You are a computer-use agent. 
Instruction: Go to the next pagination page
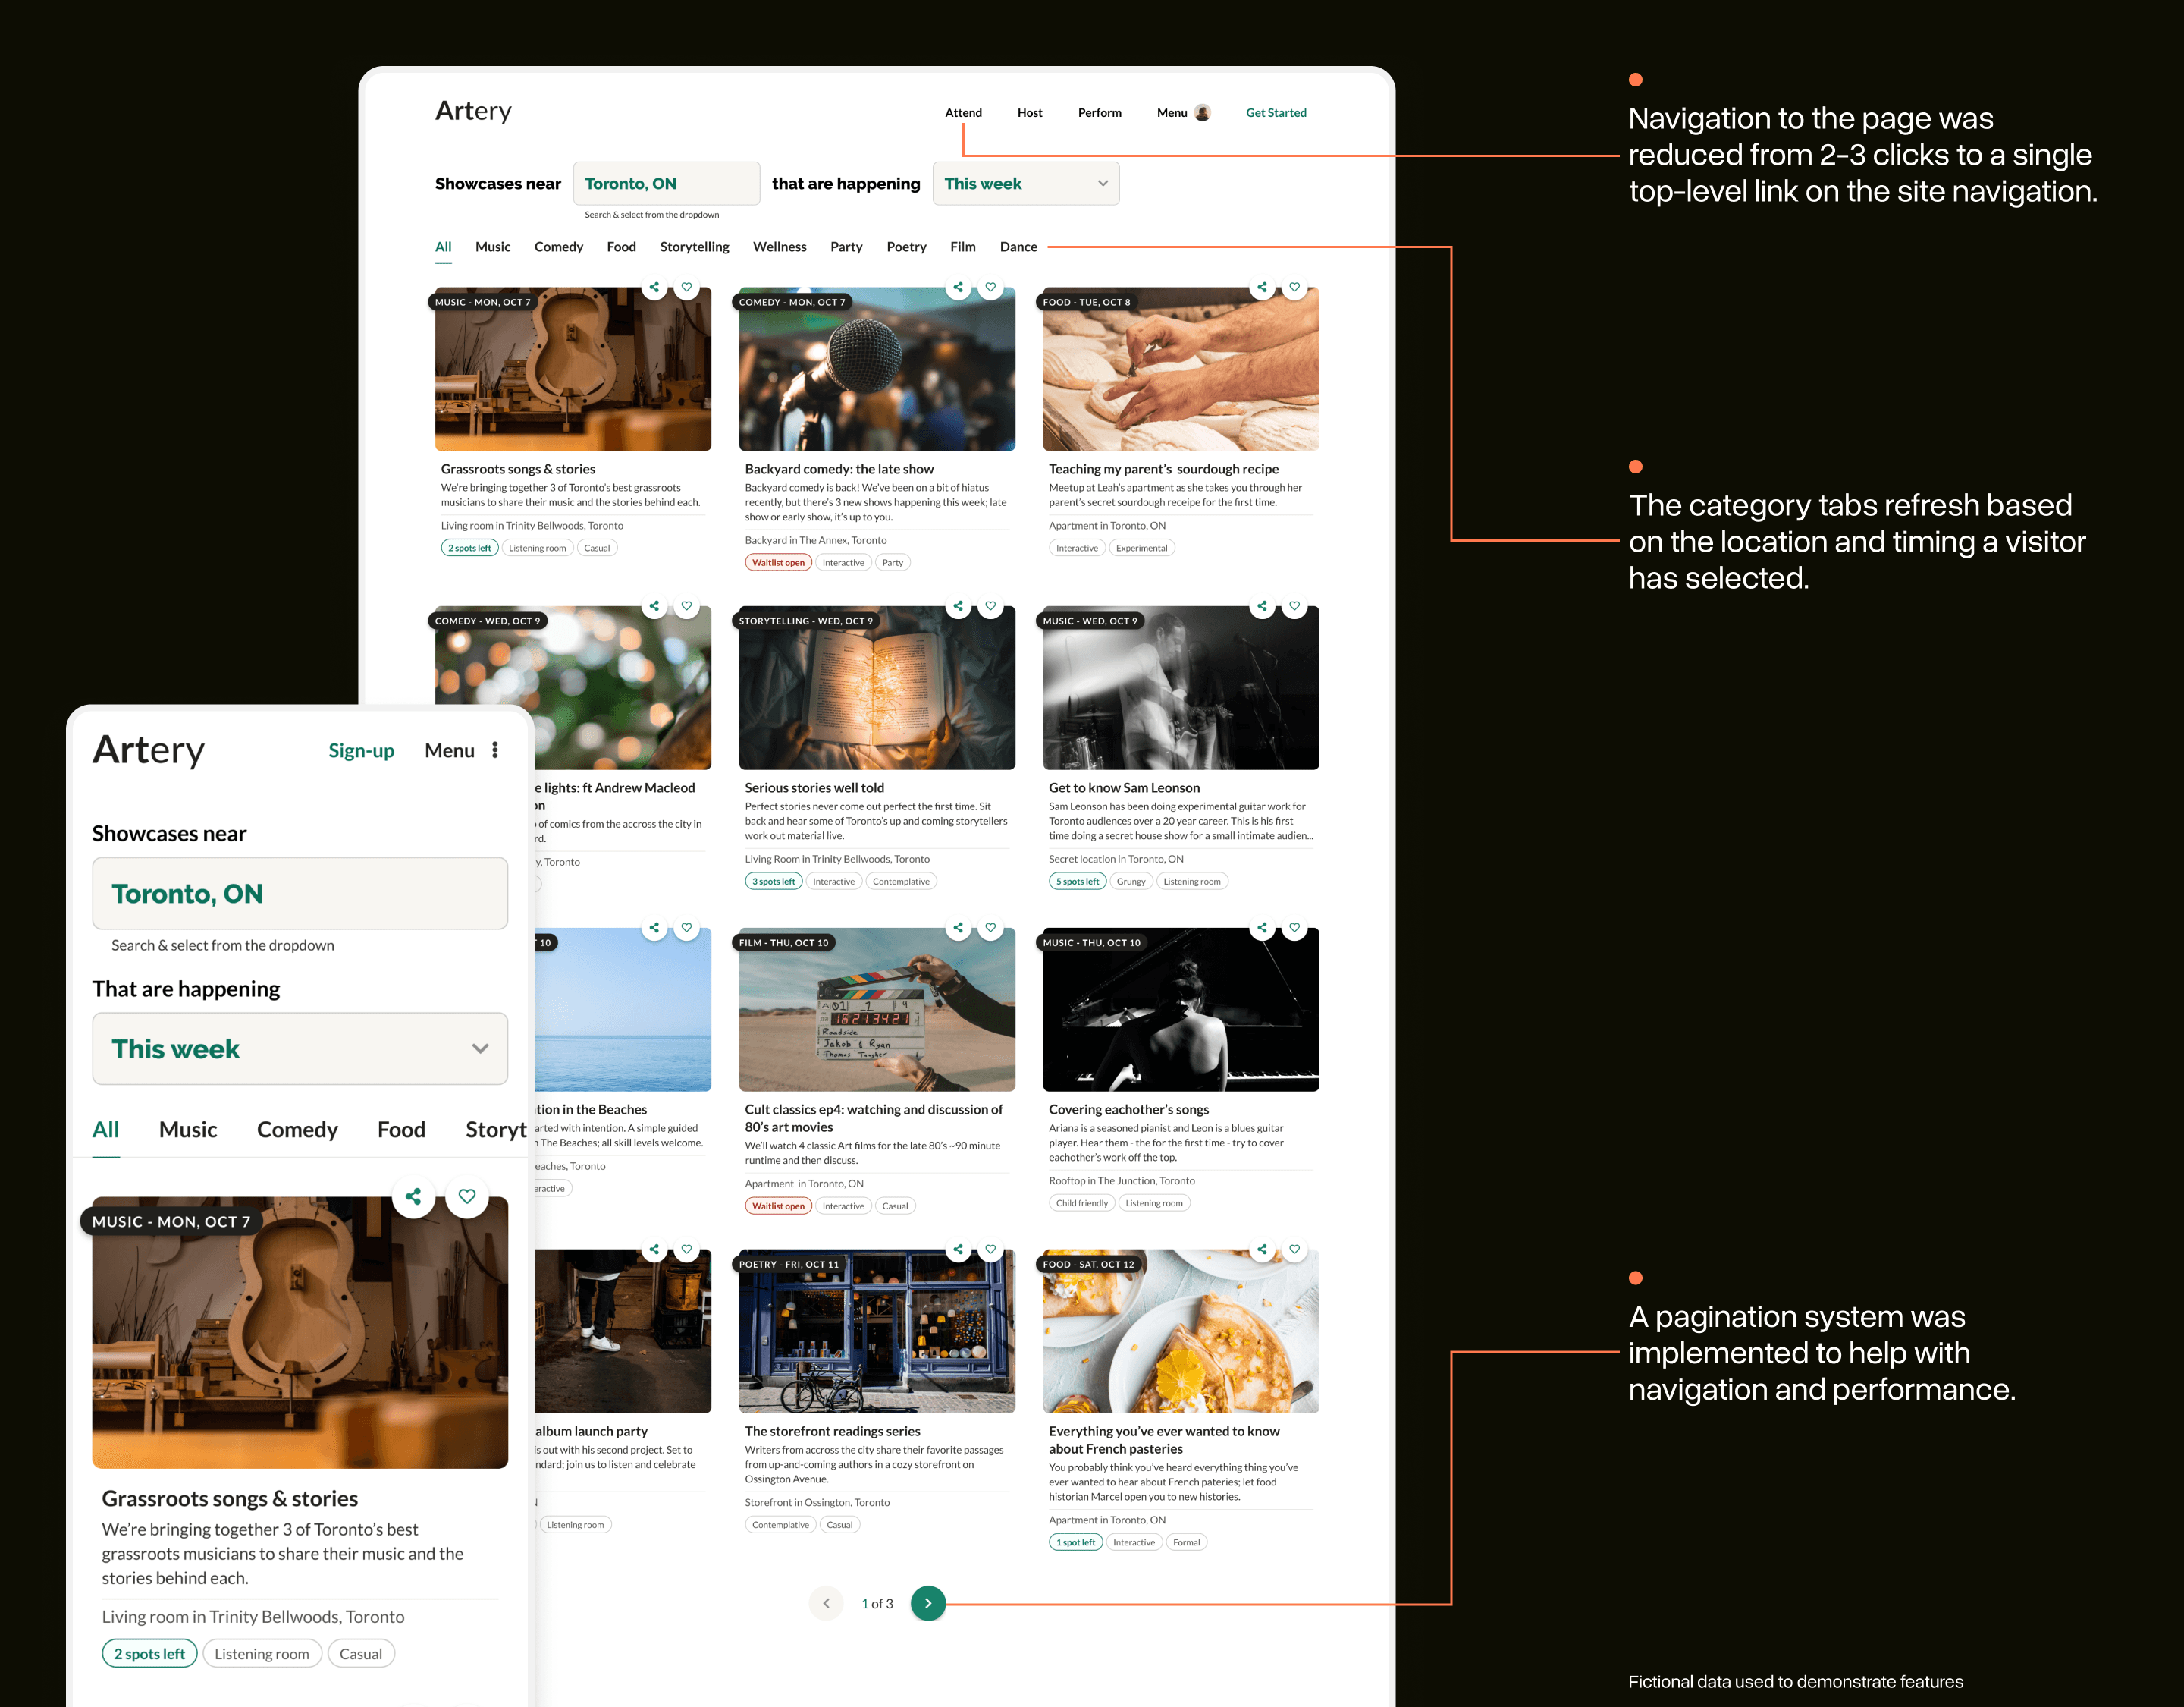click(x=928, y=1602)
